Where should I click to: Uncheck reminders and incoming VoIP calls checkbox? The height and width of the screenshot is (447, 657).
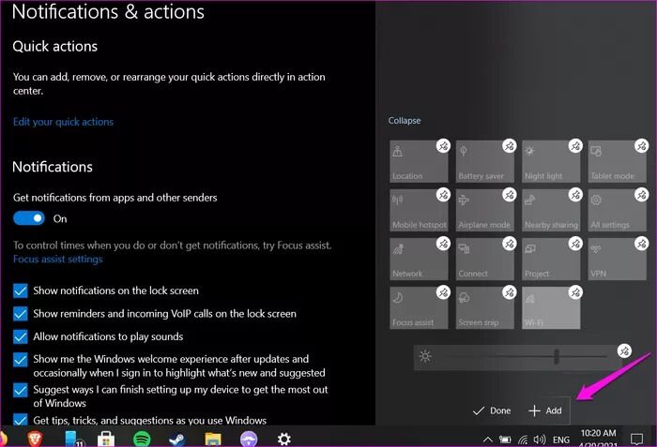coord(20,314)
